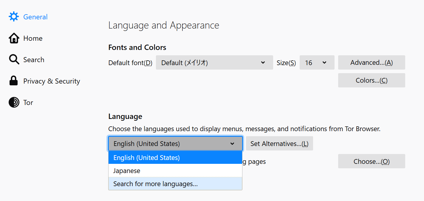The image size is (424, 201).
Task: Open Privacy & Security via the padlock icon
Action: coord(14,81)
